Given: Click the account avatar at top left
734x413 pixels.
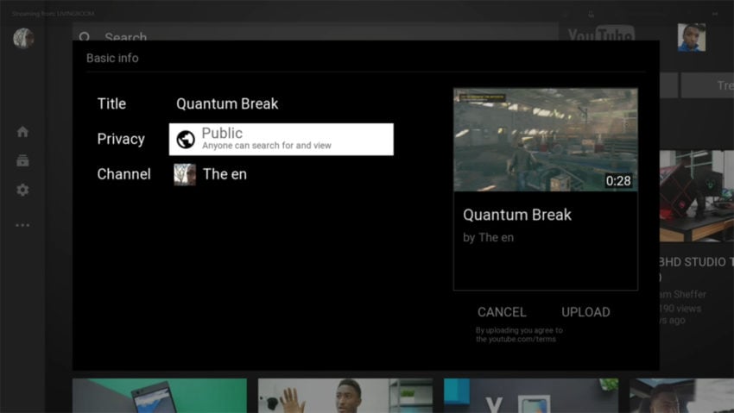Looking at the screenshot, I should 23,38.
